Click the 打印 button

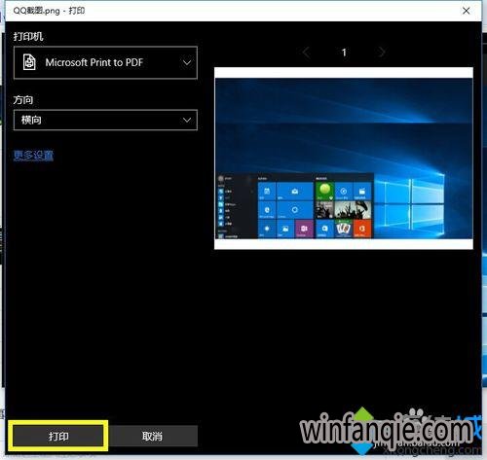(58, 436)
